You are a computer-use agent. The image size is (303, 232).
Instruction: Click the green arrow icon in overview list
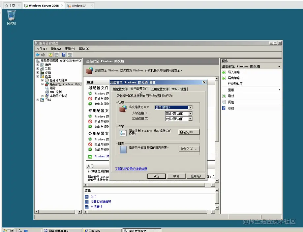tap(90, 157)
